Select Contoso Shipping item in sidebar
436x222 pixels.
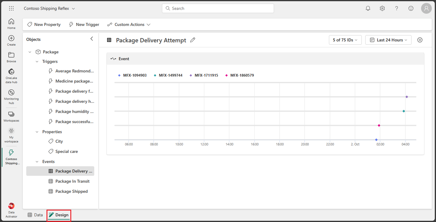tap(11, 157)
